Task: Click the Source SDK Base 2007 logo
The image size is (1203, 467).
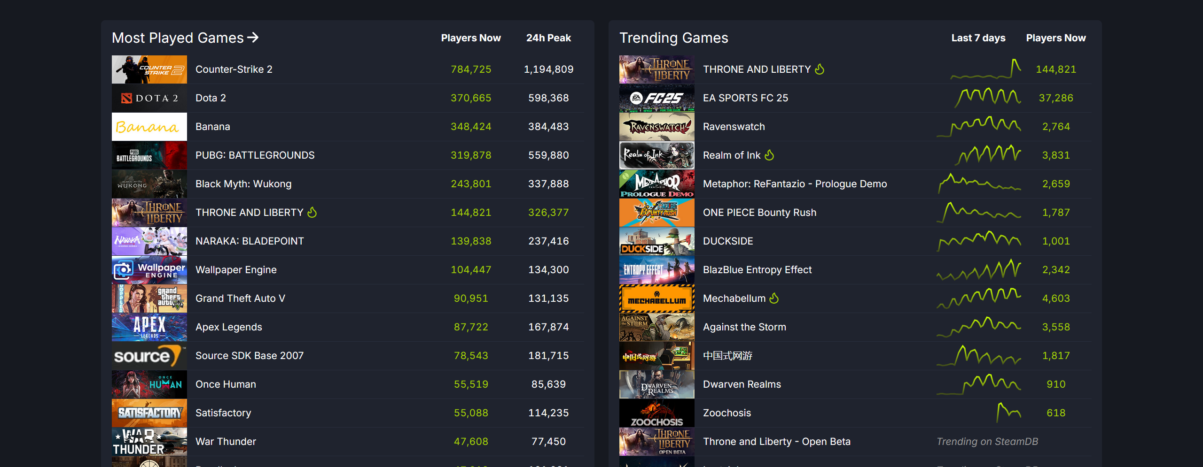Action: [x=149, y=356]
